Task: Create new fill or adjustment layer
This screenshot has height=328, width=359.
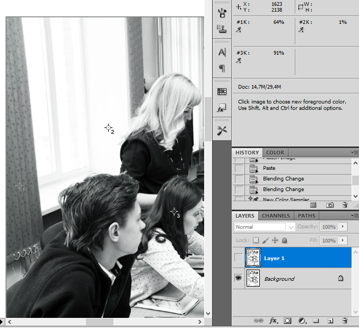Action: pyautogui.click(x=302, y=321)
